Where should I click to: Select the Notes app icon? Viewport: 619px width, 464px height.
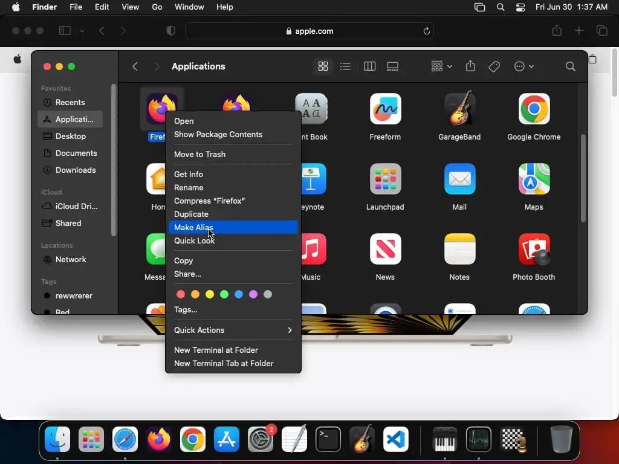pyautogui.click(x=459, y=249)
